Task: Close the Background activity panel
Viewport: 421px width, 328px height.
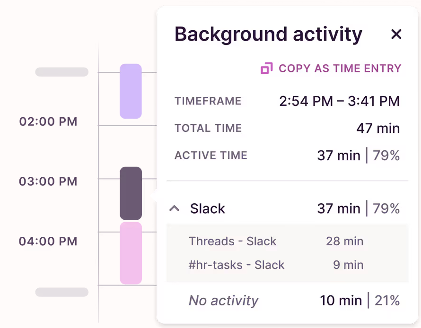Action: tap(396, 34)
